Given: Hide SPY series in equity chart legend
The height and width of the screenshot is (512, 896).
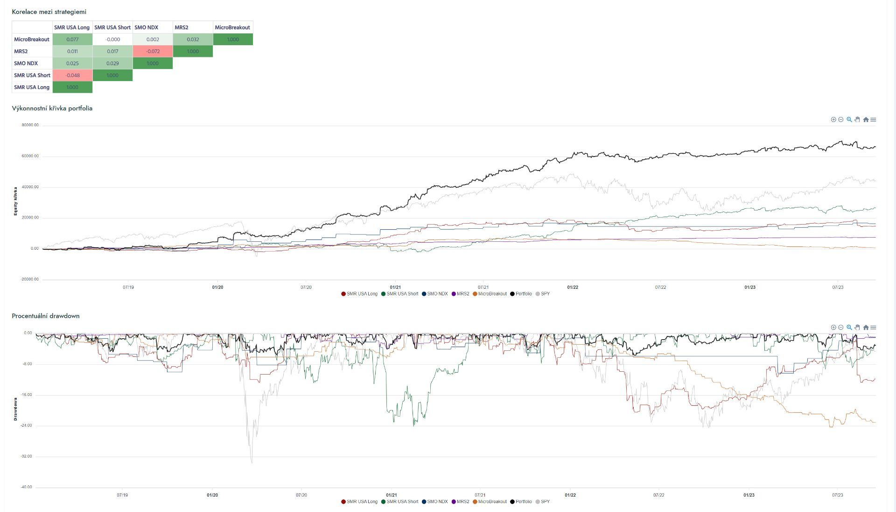Looking at the screenshot, I should pyautogui.click(x=545, y=294).
